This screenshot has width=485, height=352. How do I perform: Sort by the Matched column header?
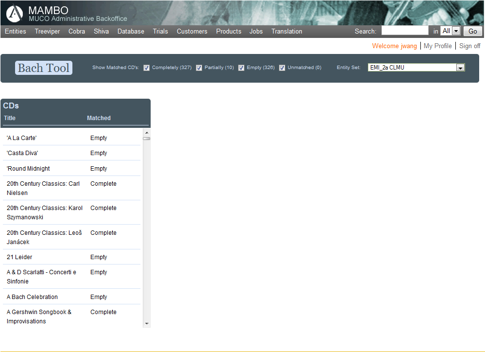coord(99,118)
